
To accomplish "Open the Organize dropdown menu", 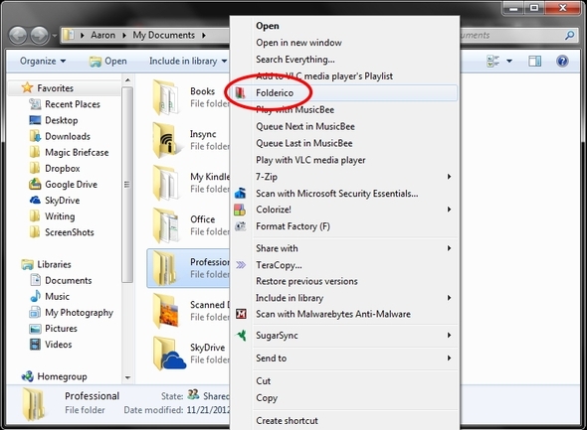I will pyautogui.click(x=43, y=61).
